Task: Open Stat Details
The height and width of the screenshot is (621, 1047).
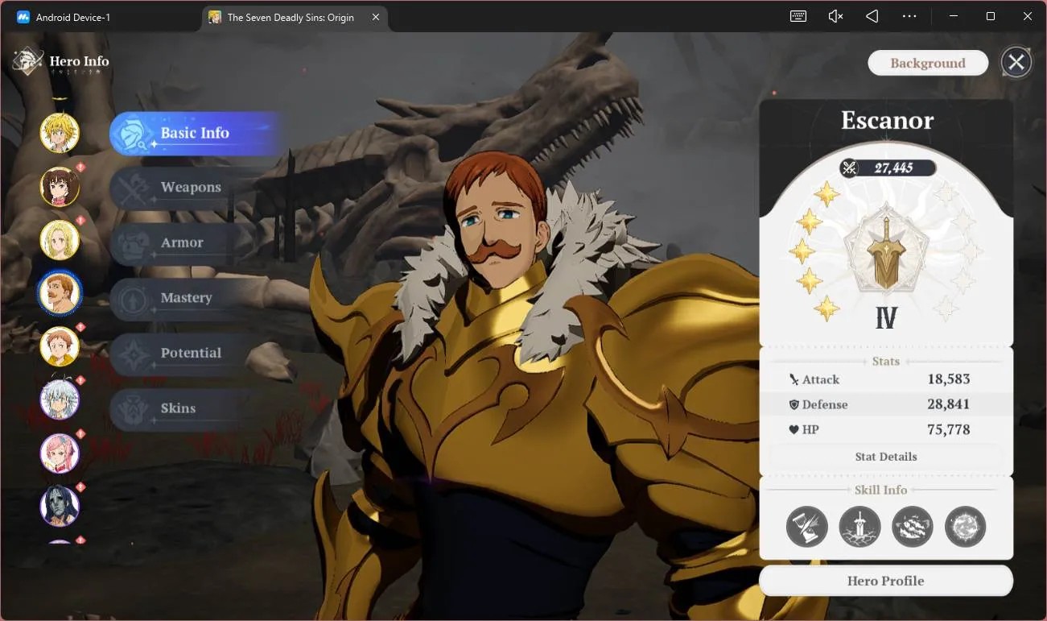Action: (x=886, y=457)
